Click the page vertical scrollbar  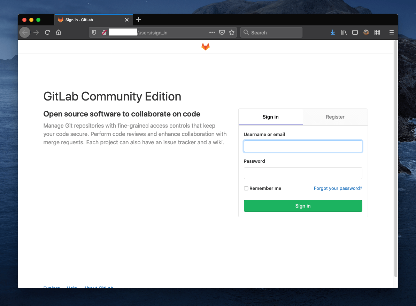(x=396, y=159)
